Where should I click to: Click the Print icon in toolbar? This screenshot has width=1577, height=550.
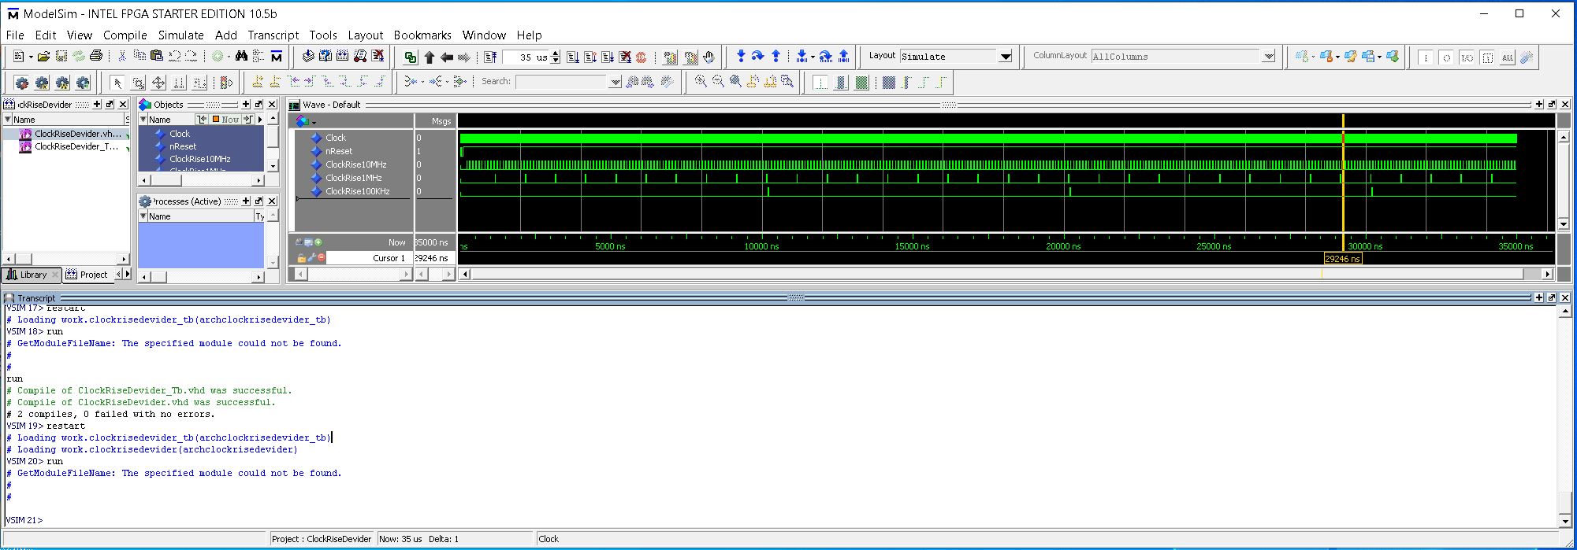pos(96,56)
